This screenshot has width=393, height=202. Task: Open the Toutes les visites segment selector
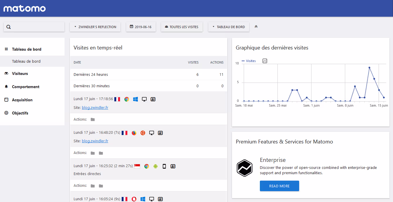pos(182,27)
